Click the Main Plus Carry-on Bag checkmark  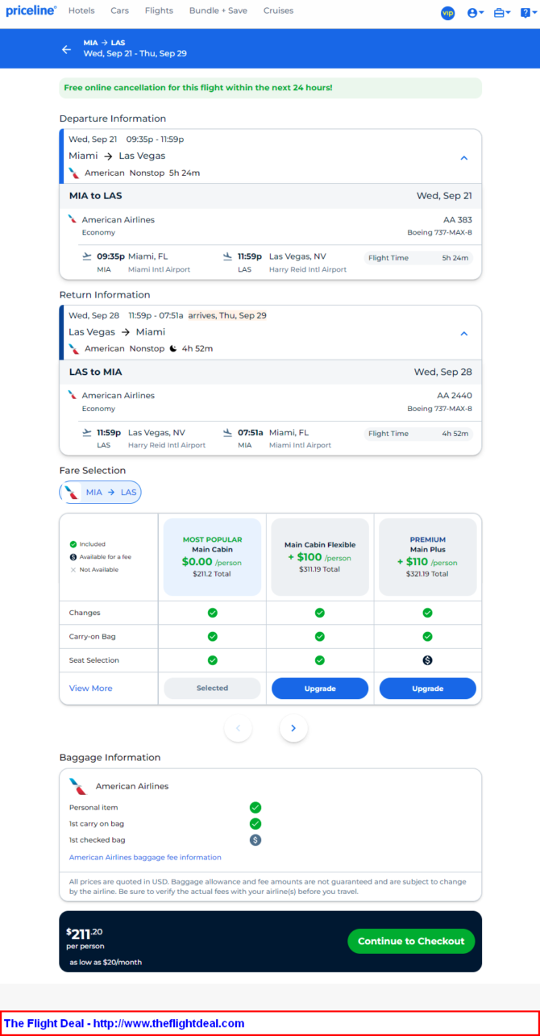(427, 637)
